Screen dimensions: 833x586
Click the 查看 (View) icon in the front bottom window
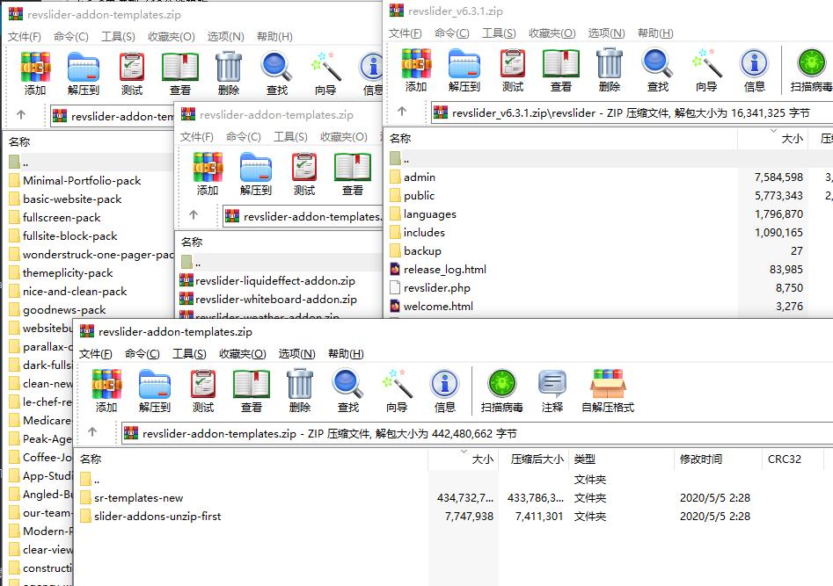(x=252, y=391)
